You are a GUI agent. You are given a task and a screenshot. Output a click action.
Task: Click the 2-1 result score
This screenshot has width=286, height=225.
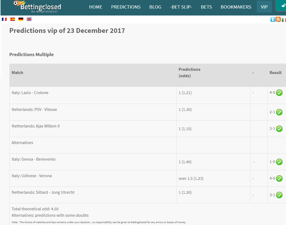[x=272, y=112]
